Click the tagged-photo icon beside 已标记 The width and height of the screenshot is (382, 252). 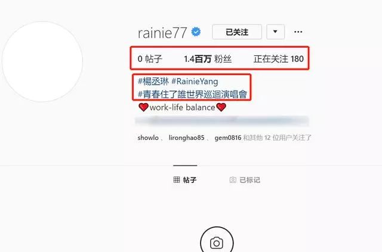(x=233, y=180)
